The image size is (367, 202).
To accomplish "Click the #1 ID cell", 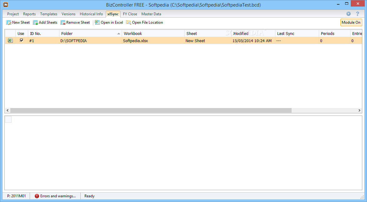I will [43, 41].
